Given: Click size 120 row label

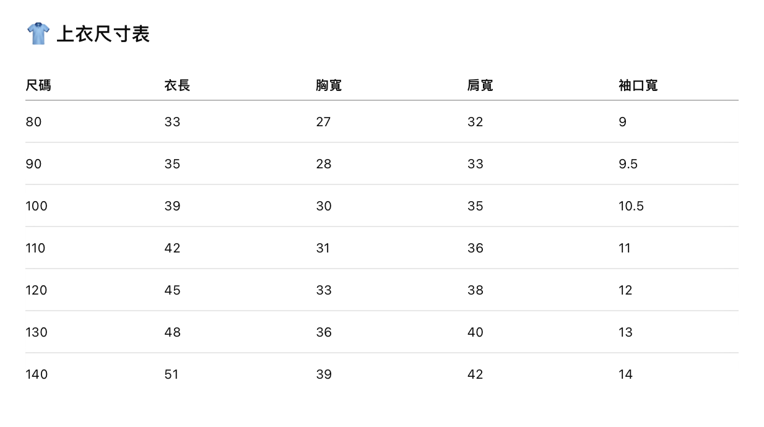Looking at the screenshot, I should coord(37,290).
